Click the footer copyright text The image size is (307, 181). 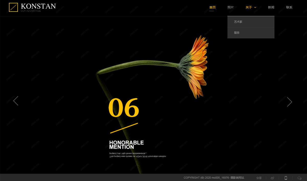coord(214,178)
